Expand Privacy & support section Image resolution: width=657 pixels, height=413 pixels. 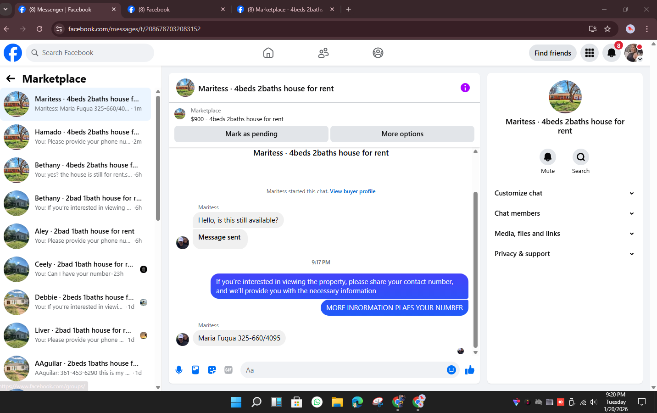click(x=565, y=254)
